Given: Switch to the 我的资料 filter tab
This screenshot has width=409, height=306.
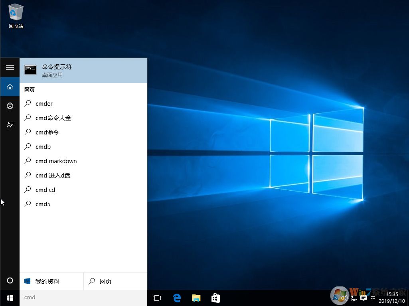Looking at the screenshot, I should (x=47, y=281).
